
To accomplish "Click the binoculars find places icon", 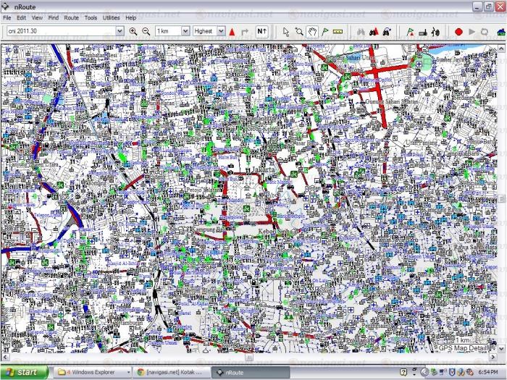I will coord(361,32).
